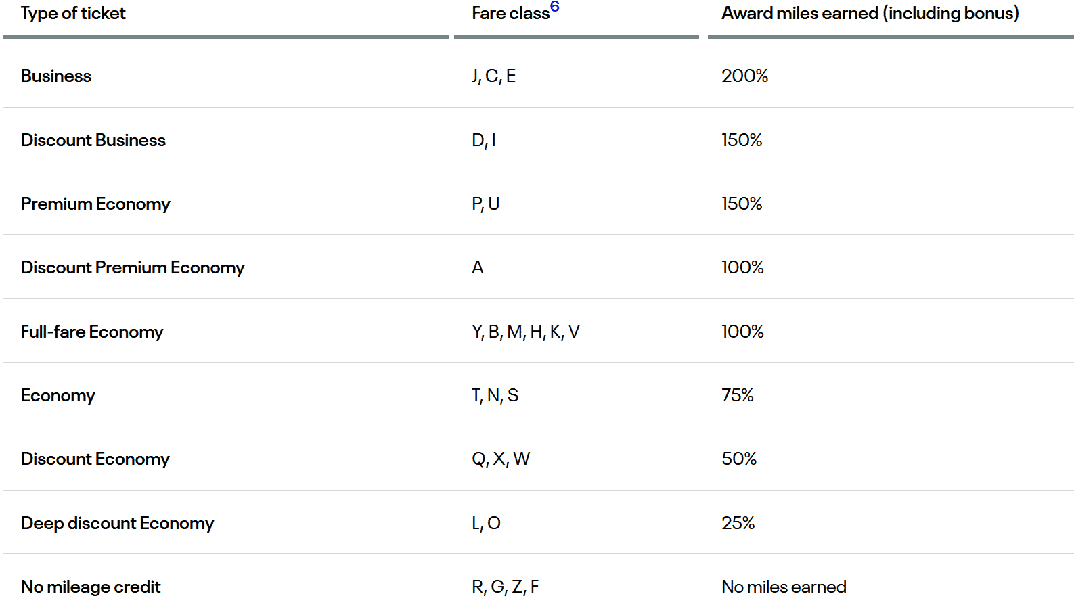Click the No miles earned cell
Viewport: 1074px width, 611px height.
pos(784,587)
